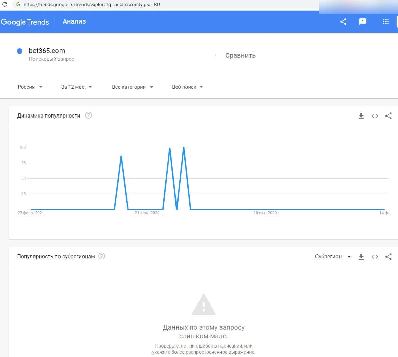
Task: Open the Все категории dropdown
Action: coord(133,87)
